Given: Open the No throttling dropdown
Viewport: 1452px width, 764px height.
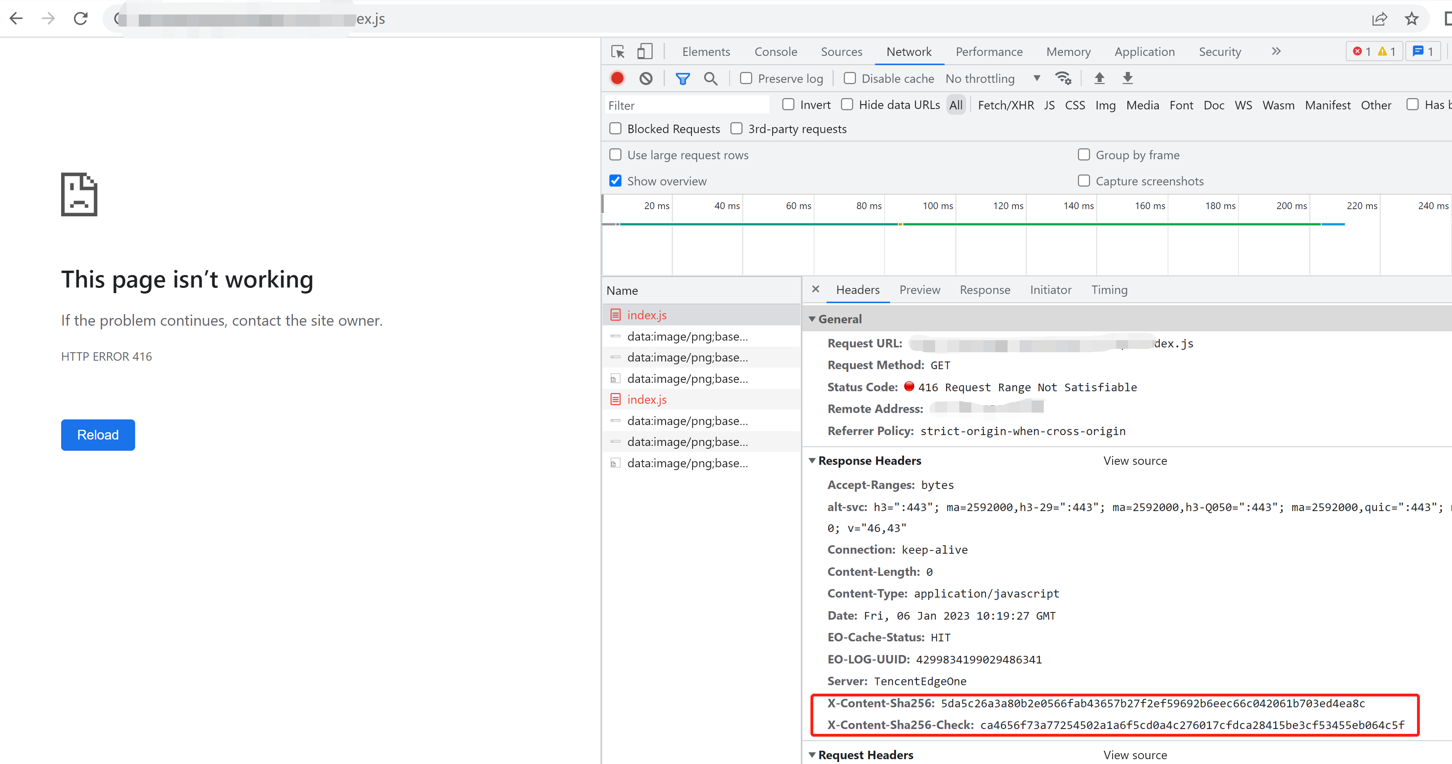Looking at the screenshot, I should click(992, 79).
